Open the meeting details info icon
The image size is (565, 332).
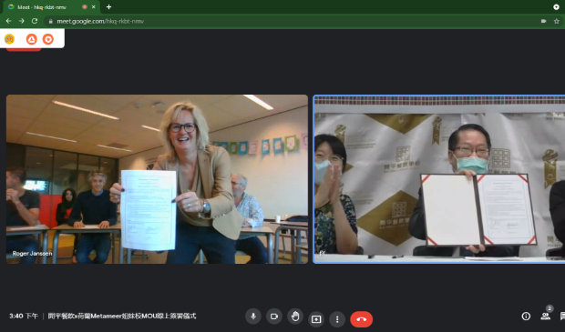(526, 317)
